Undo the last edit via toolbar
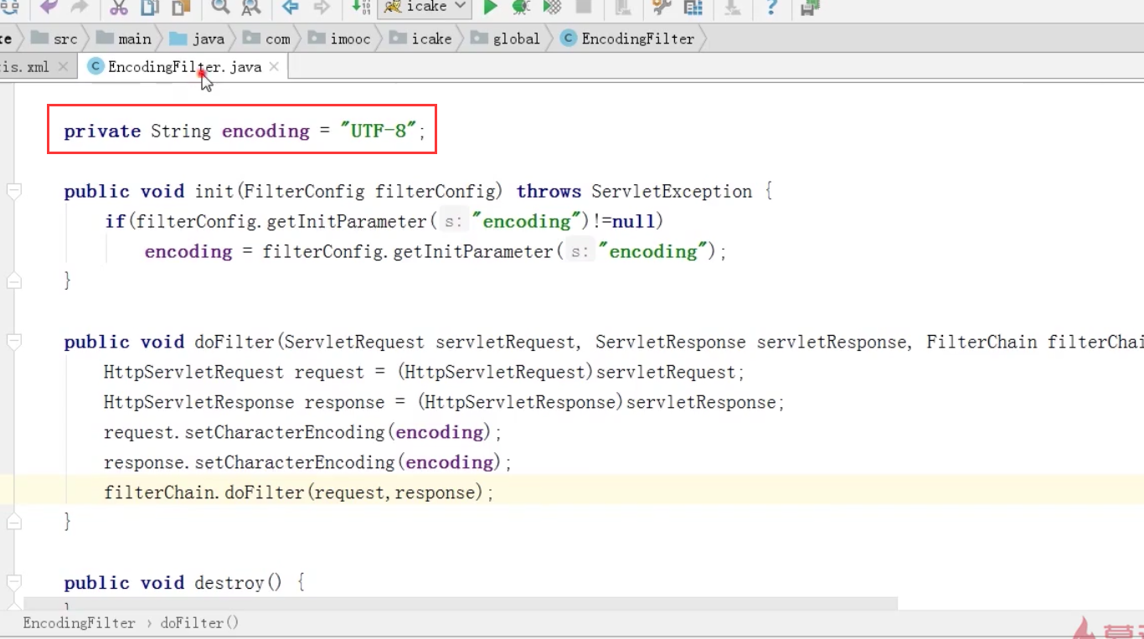The height and width of the screenshot is (639, 1144). click(49, 8)
